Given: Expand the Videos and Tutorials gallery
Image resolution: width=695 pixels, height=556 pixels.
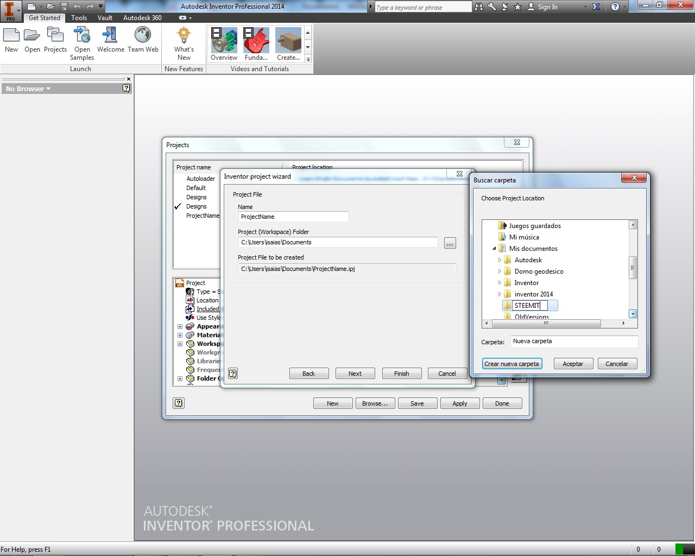Looking at the screenshot, I should pos(308,59).
